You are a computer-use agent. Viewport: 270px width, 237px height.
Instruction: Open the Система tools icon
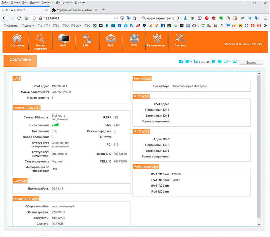[x=180, y=38]
